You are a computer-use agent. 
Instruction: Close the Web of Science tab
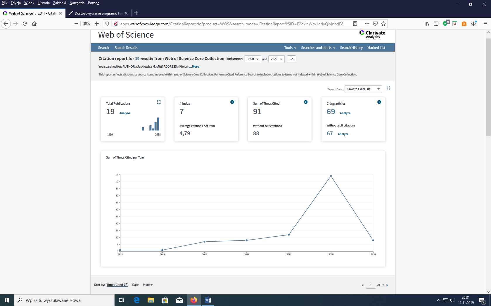pyautogui.click(x=60, y=13)
